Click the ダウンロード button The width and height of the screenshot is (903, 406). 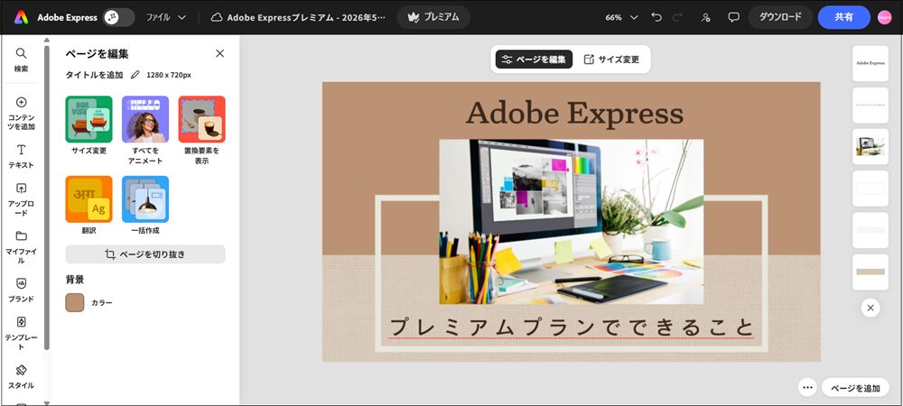point(780,17)
